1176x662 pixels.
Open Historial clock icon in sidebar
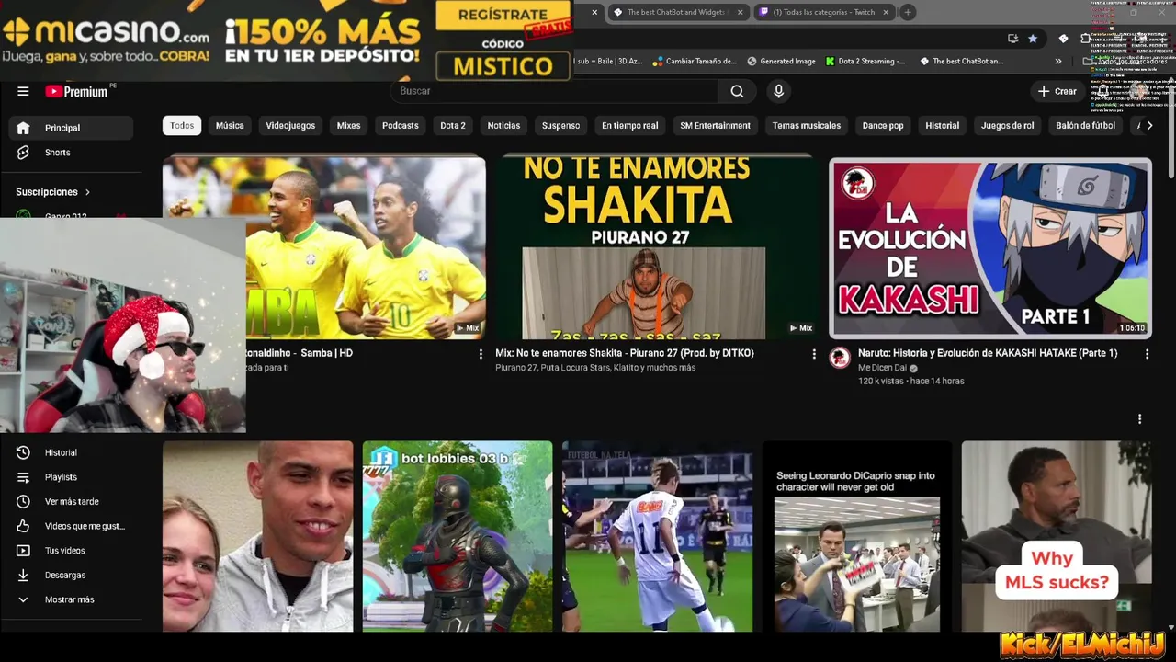pos(23,452)
